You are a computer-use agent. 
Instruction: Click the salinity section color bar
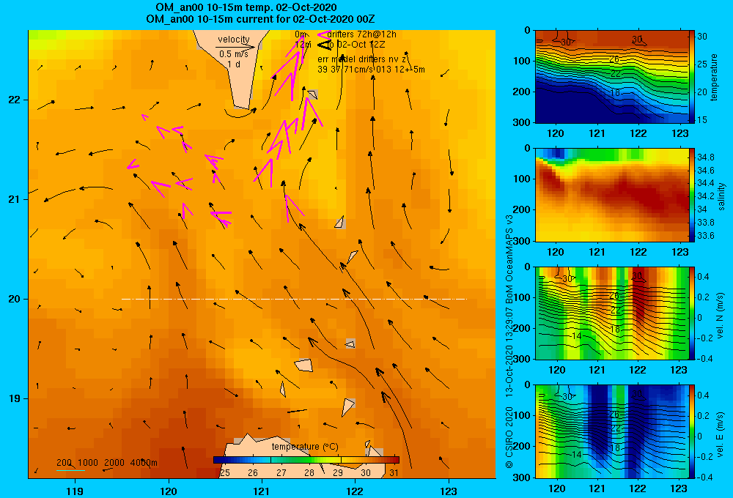[x=693, y=195]
